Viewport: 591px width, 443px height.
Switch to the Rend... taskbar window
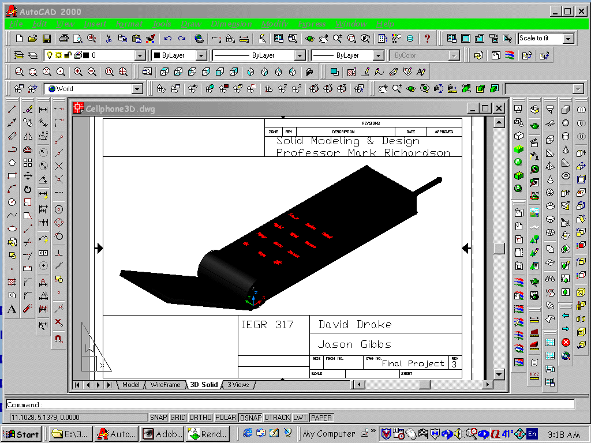(208, 434)
